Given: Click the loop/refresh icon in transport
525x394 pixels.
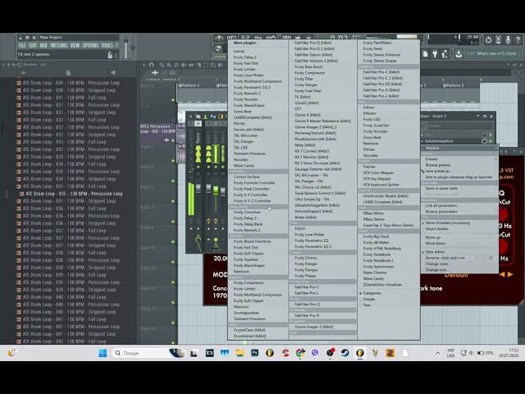Looking at the screenshot, I should point(218,48).
